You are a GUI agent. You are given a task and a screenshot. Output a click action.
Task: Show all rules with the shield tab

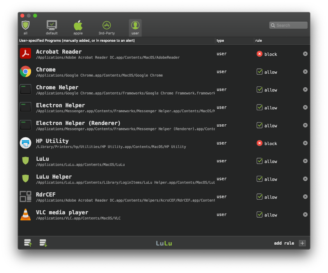pyautogui.click(x=25, y=27)
